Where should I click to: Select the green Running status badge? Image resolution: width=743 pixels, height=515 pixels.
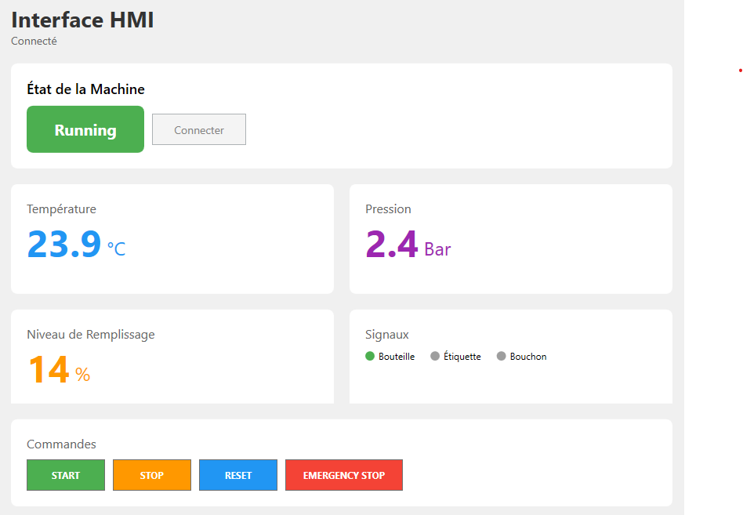point(85,129)
